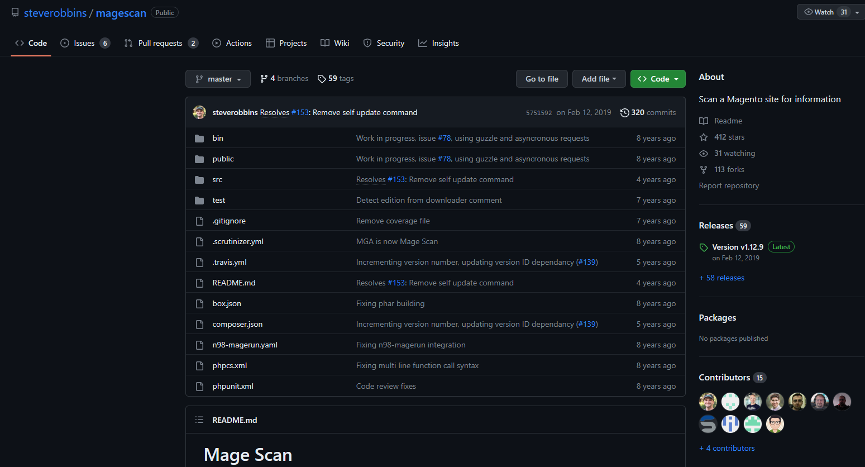Click the file icon for .scrutinizer.yml
This screenshot has height=467, width=865.
coord(199,242)
